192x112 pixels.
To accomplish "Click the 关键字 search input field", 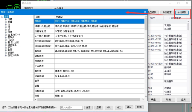I will [71, 108].
